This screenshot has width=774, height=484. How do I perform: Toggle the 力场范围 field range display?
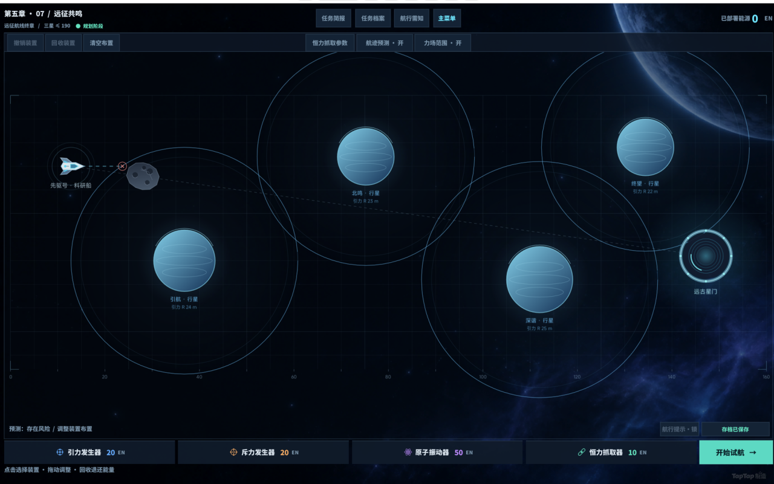tap(443, 43)
